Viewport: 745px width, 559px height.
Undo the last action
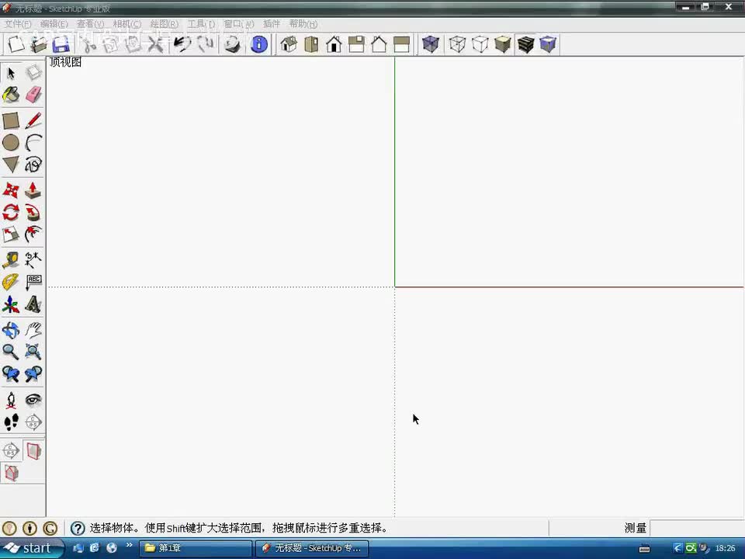pos(182,44)
